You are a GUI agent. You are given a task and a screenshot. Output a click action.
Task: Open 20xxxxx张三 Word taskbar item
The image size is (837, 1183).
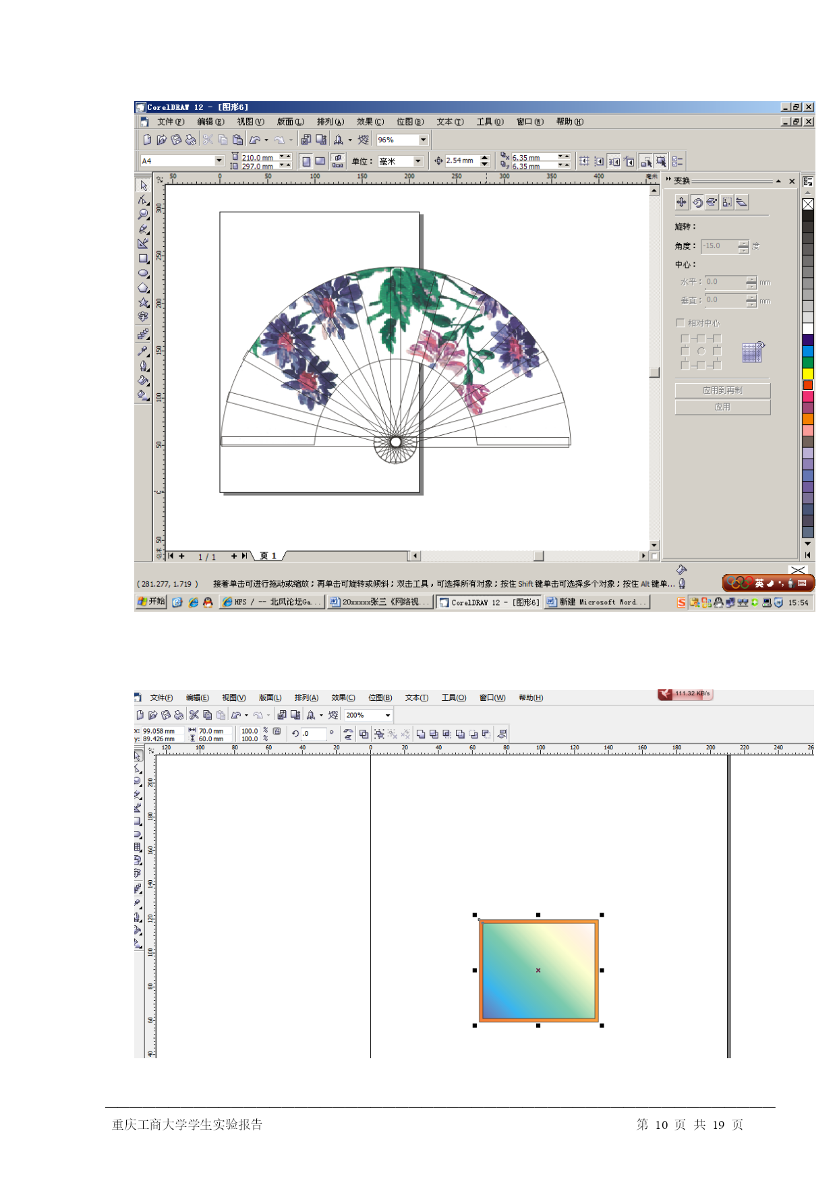click(x=380, y=602)
